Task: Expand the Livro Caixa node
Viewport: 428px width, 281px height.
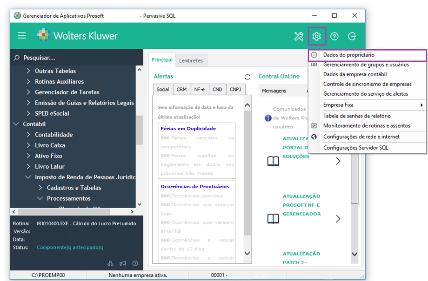Action: [x=28, y=145]
